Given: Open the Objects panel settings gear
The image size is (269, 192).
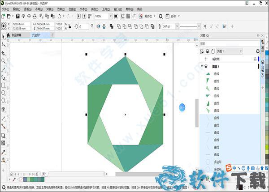Looking at the screenshot, I should click(257, 51).
